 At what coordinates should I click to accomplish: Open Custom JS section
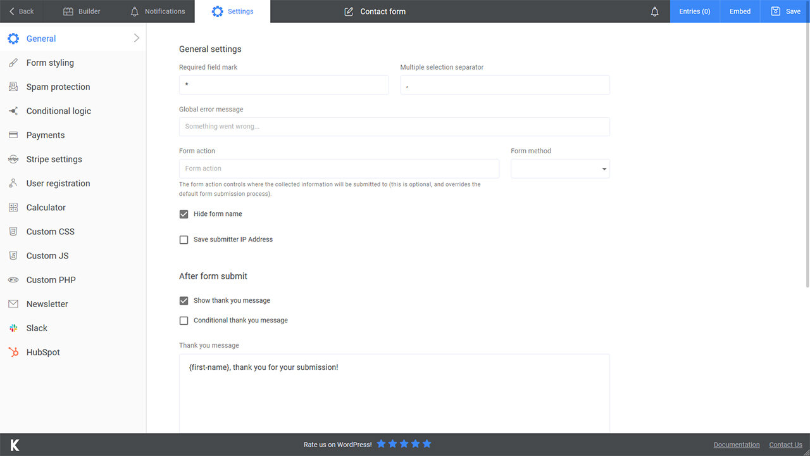[73, 255]
